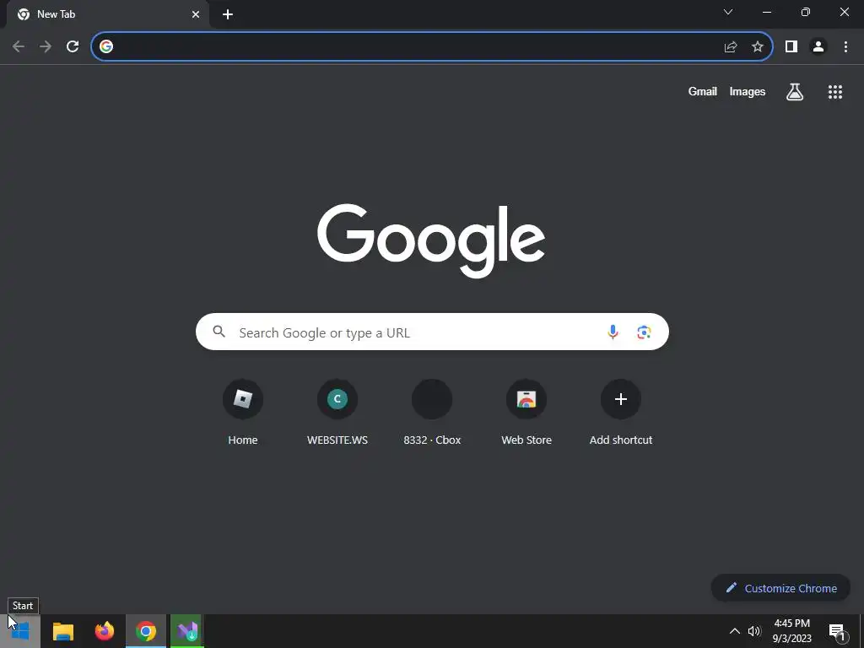Image resolution: width=864 pixels, height=648 pixels.
Task: Open a new tab with plus button
Action: click(x=228, y=14)
